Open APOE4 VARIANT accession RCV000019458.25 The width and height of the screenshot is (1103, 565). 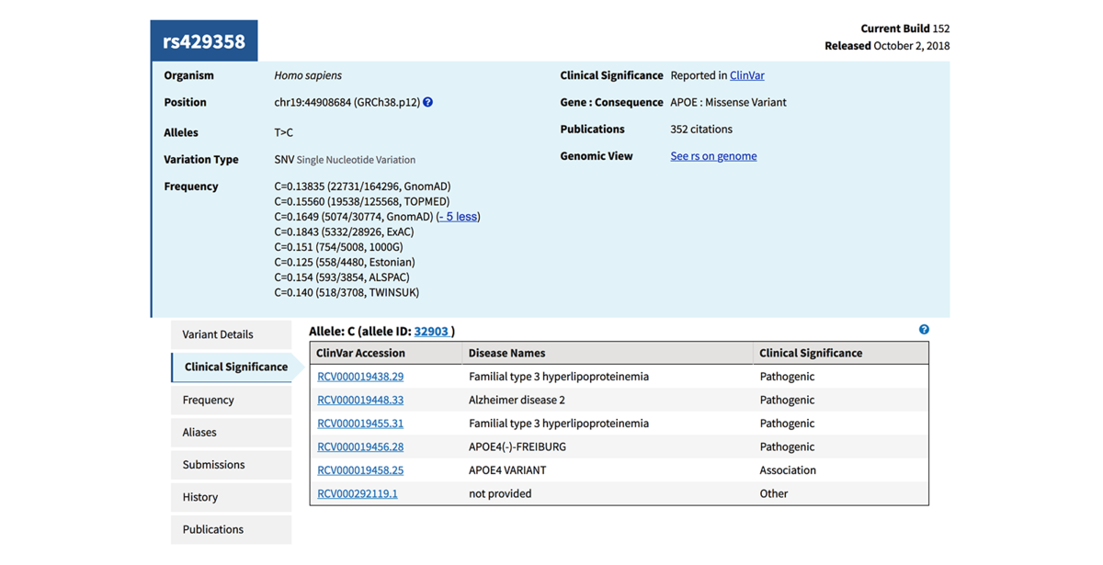[360, 470]
